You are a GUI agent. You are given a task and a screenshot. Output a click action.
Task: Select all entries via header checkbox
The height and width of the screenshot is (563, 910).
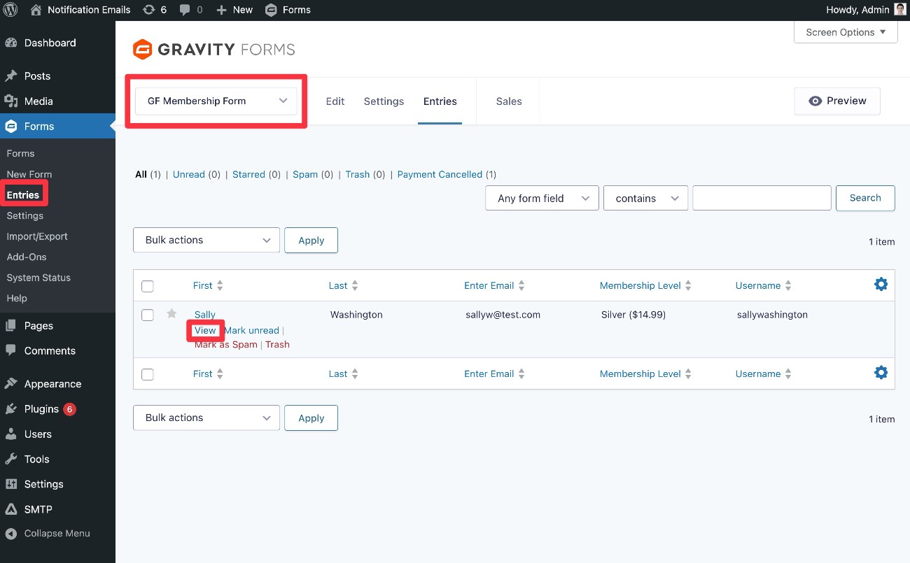pyautogui.click(x=147, y=286)
